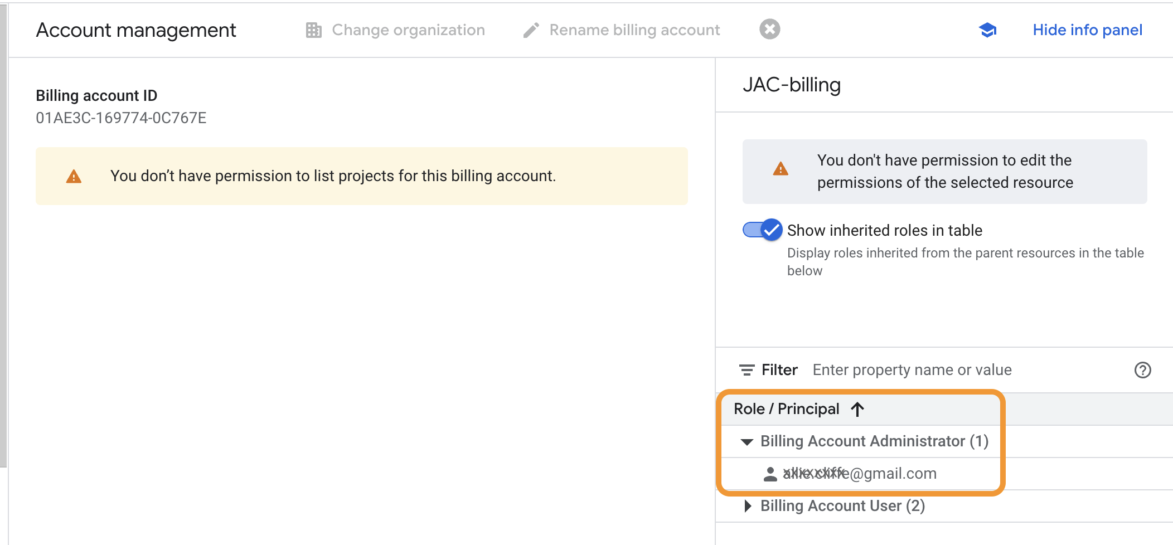
Task: Click the person icon next to gmail principal
Action: [770, 474]
